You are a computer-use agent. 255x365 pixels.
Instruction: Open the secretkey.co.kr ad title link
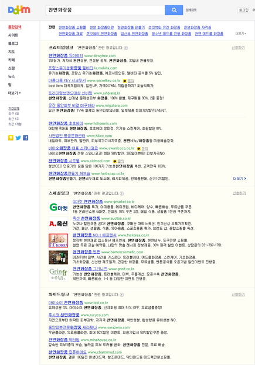tap(67, 81)
